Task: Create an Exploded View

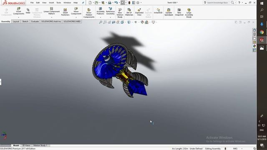Action: pyautogui.click(x=139, y=12)
